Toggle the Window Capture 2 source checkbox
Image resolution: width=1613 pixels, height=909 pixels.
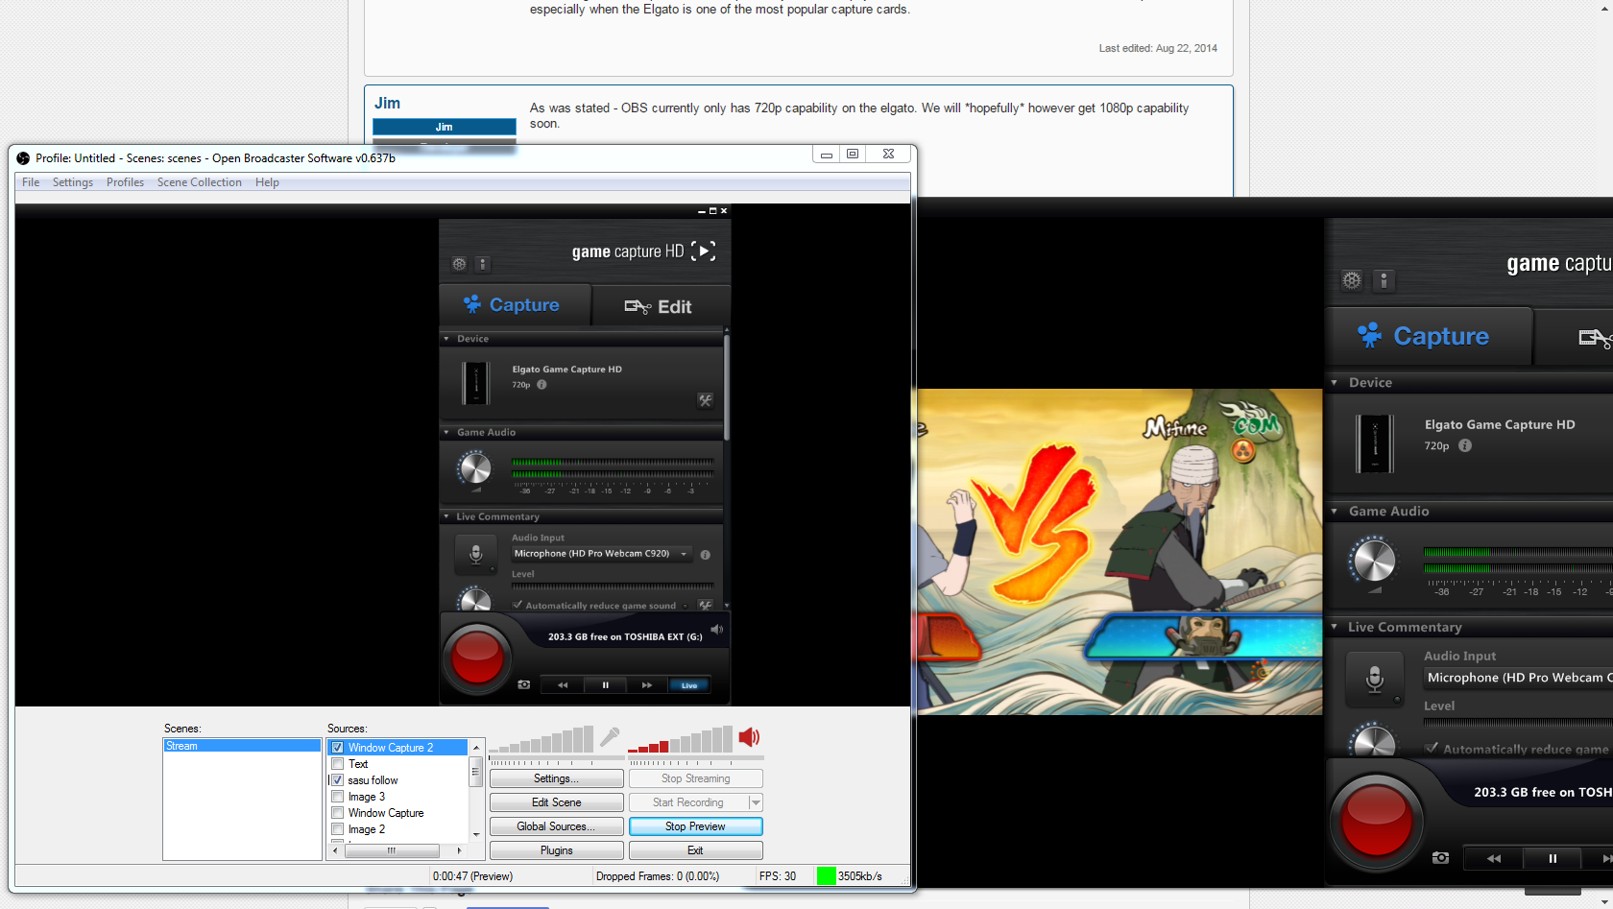[338, 748]
